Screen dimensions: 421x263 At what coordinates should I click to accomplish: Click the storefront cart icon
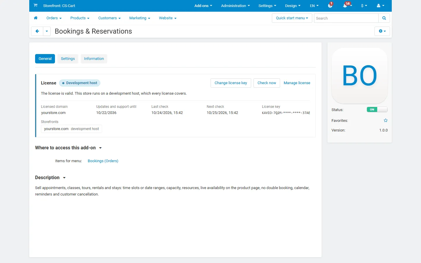tap(35, 5)
